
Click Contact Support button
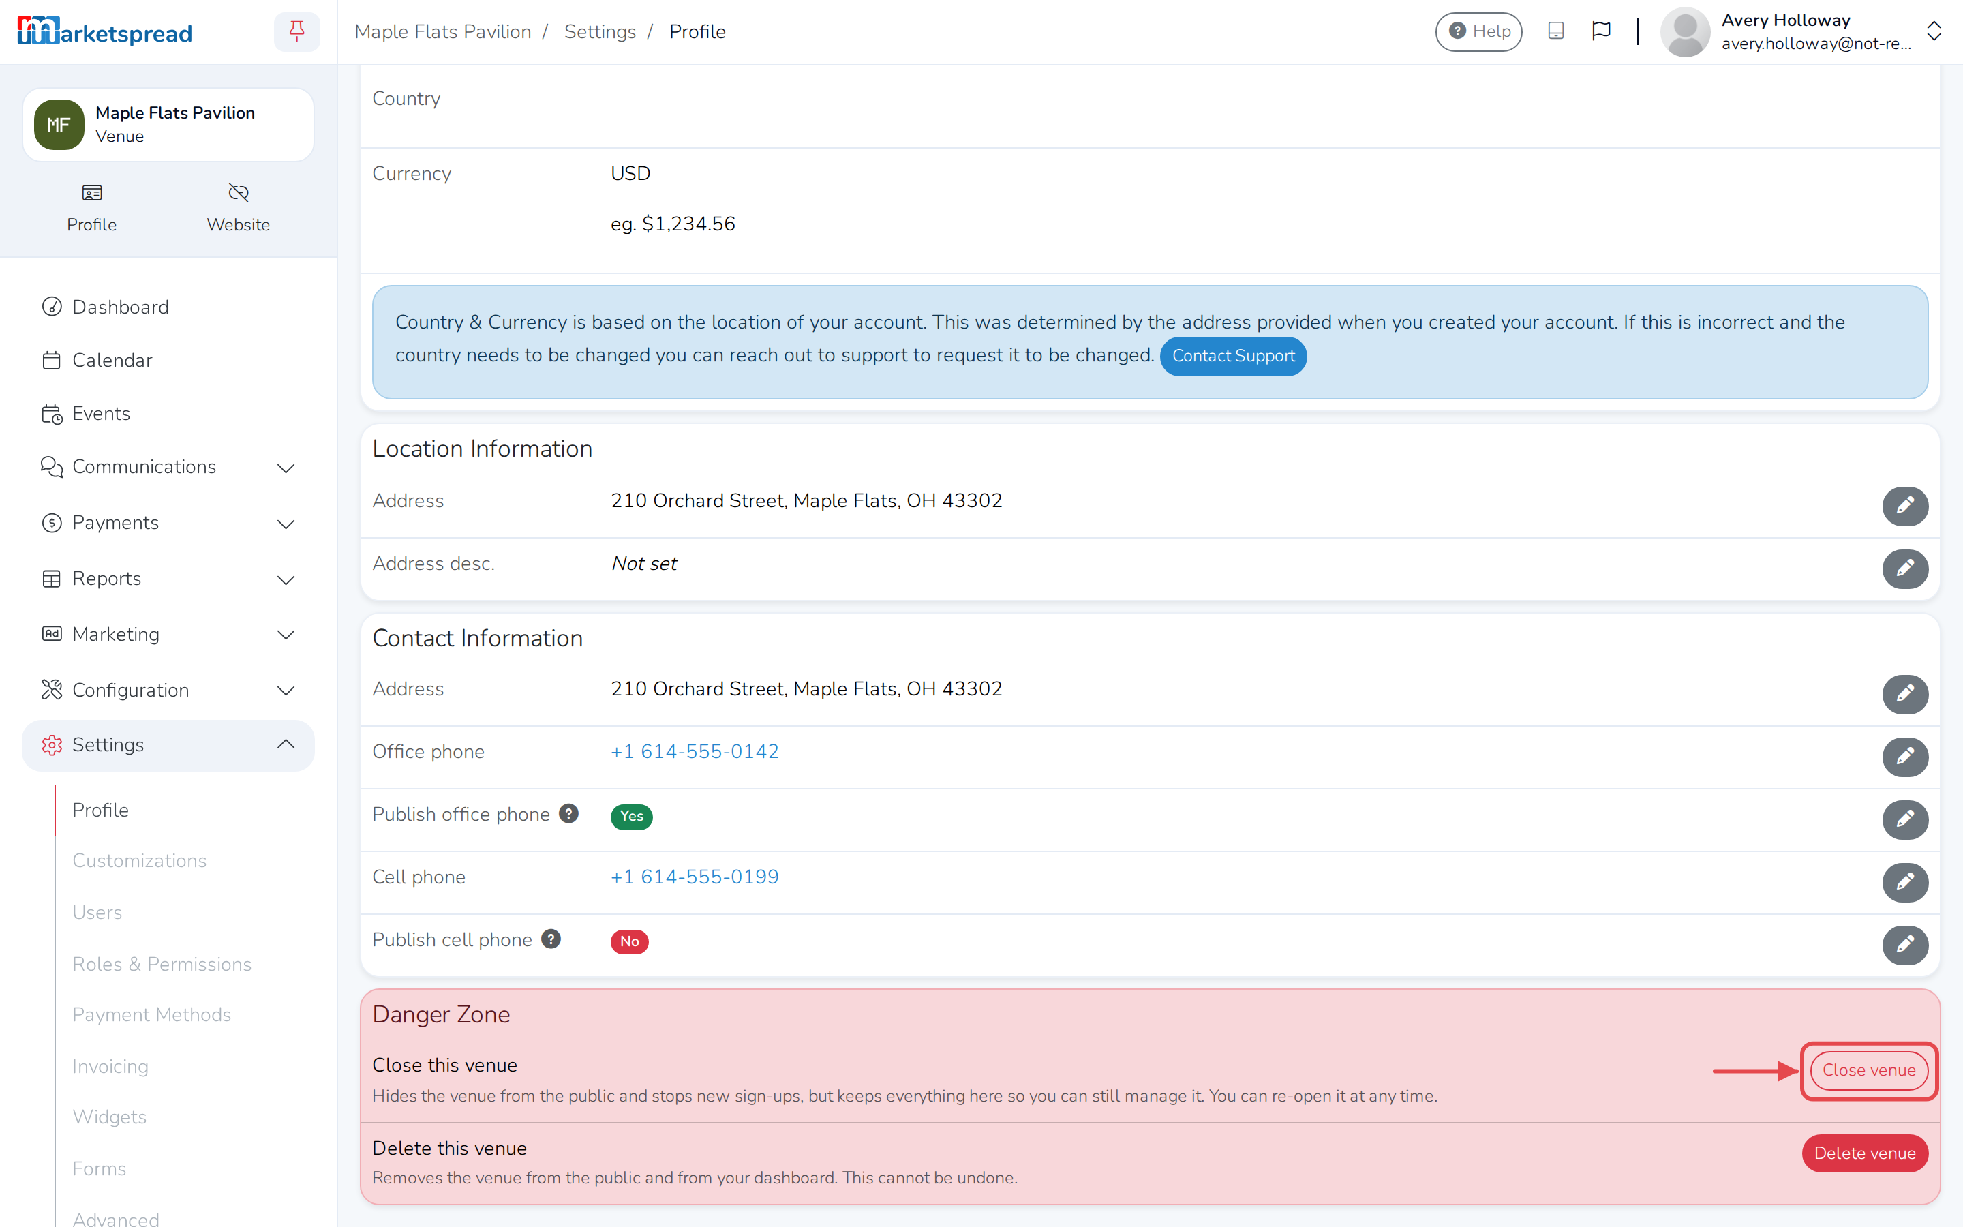(x=1233, y=357)
